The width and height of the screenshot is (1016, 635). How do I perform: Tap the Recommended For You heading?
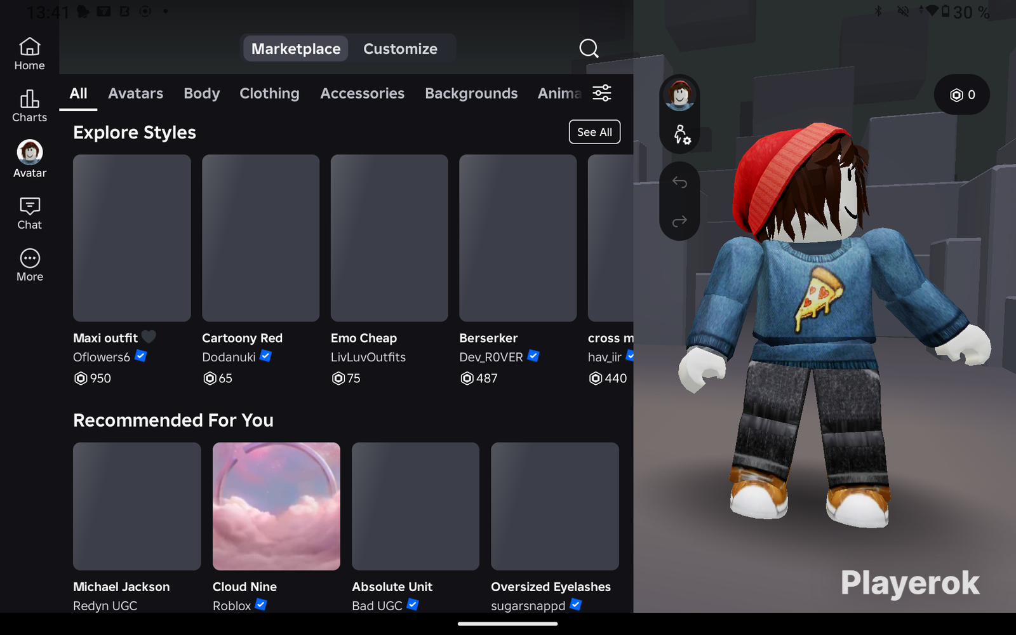[x=173, y=420]
